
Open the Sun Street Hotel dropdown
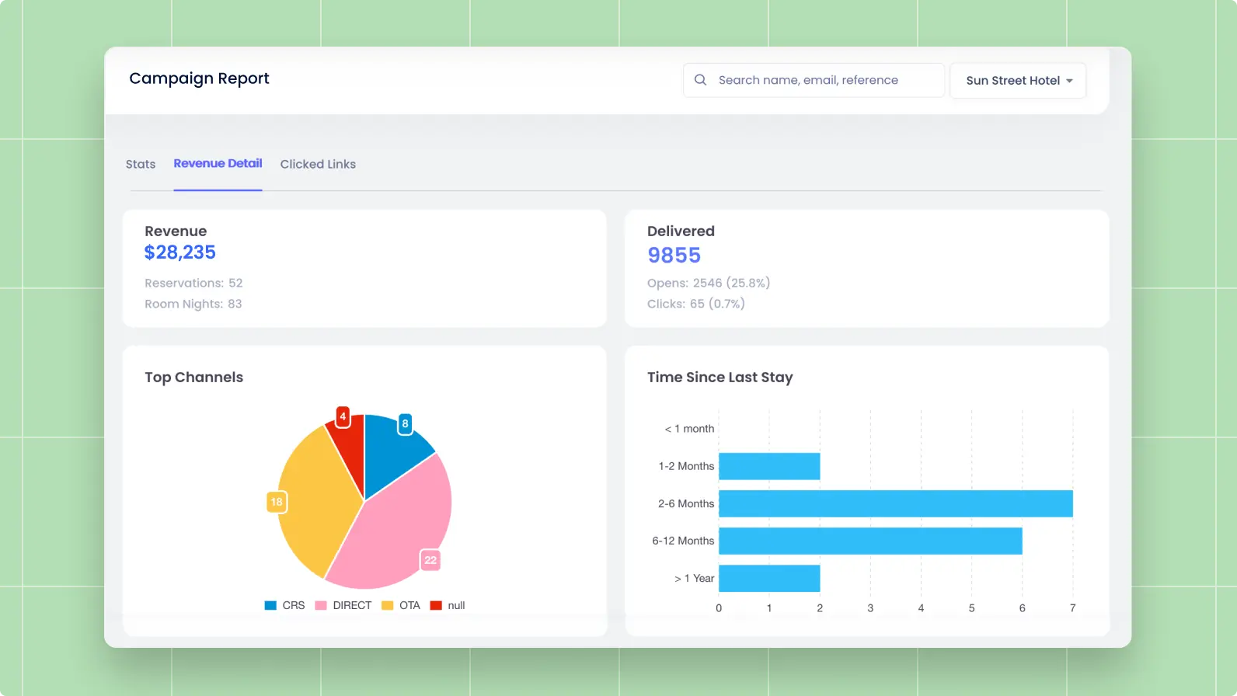[1017, 81]
